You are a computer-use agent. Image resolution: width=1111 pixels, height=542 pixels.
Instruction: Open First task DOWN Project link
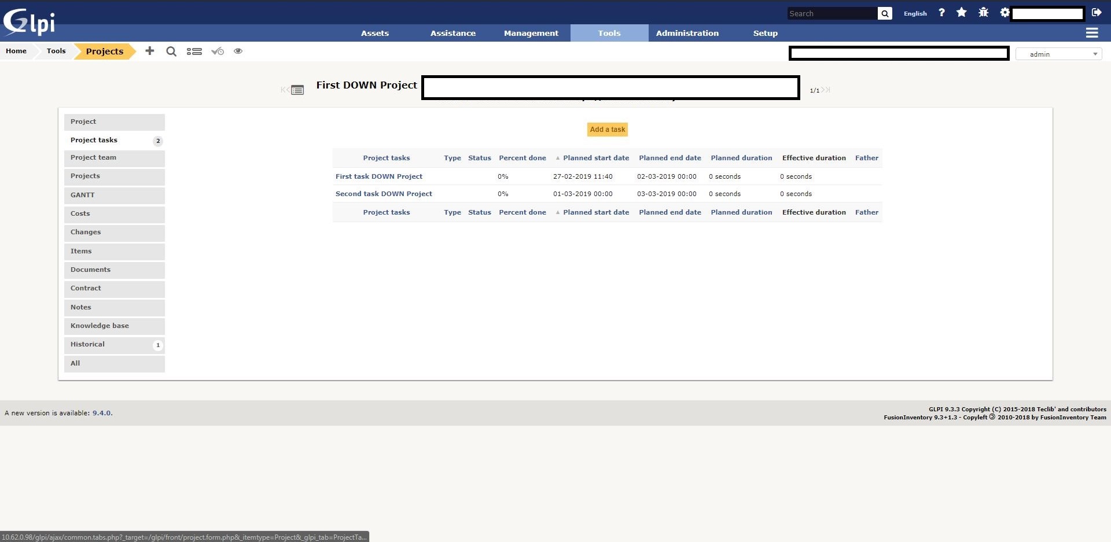point(379,176)
